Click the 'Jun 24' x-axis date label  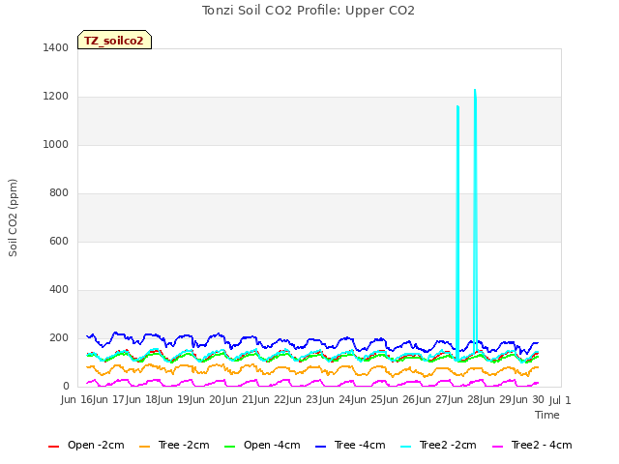coord(337,400)
